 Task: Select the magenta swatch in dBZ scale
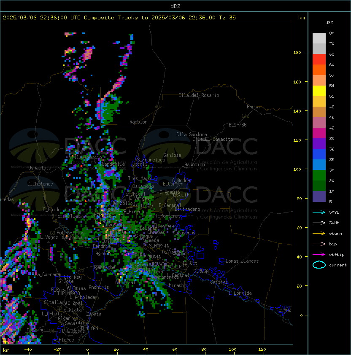tap(319, 133)
